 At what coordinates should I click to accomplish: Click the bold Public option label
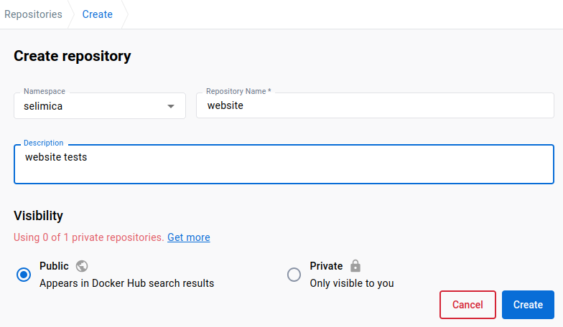point(54,266)
